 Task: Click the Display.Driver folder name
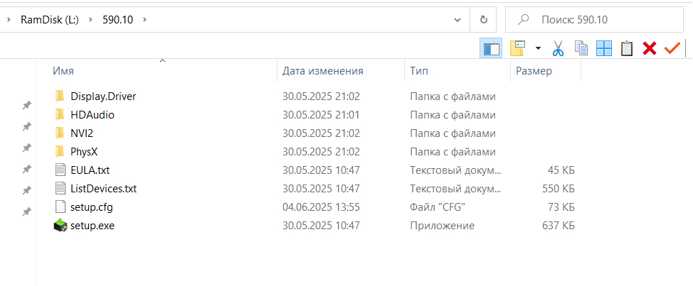[103, 96]
